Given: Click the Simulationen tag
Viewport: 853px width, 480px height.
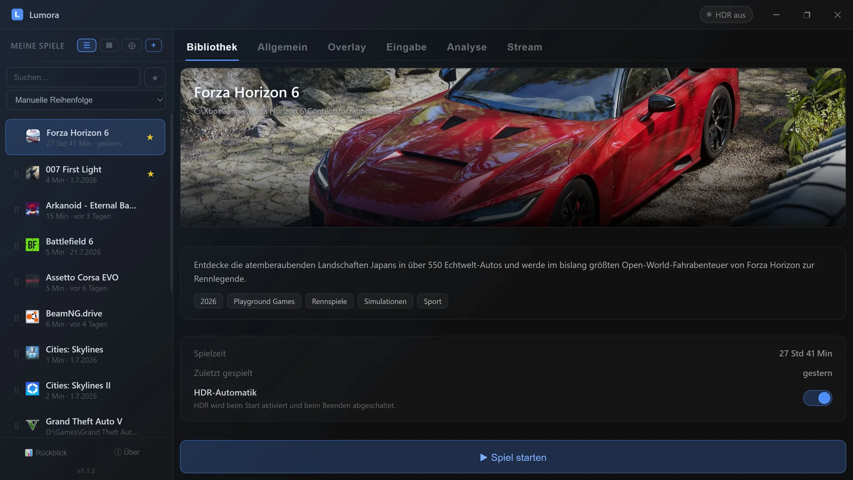Looking at the screenshot, I should point(385,301).
